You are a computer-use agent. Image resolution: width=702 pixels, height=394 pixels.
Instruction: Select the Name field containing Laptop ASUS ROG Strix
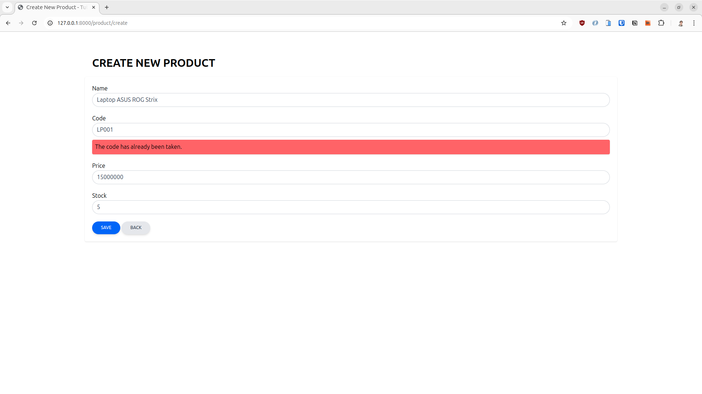point(351,100)
